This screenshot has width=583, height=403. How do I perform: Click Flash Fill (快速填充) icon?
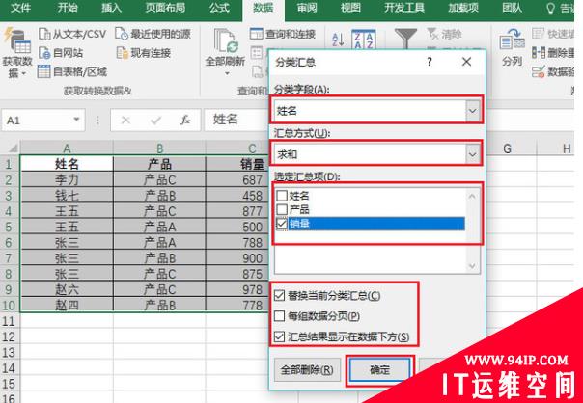point(538,34)
